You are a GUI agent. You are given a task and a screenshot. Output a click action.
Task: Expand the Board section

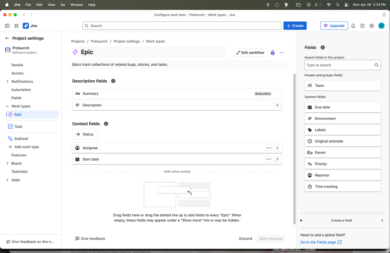pyautogui.click(x=7, y=163)
